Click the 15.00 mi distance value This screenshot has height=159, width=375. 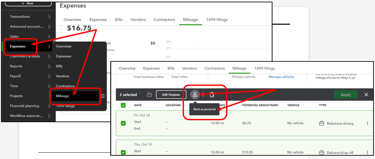pyautogui.click(x=217, y=152)
